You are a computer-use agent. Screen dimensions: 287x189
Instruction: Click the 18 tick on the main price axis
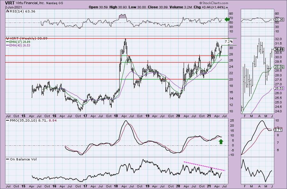click(x=231, y=86)
